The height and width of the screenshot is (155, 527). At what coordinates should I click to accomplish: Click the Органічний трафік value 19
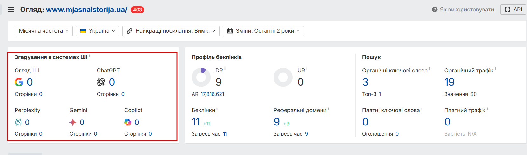(449, 82)
